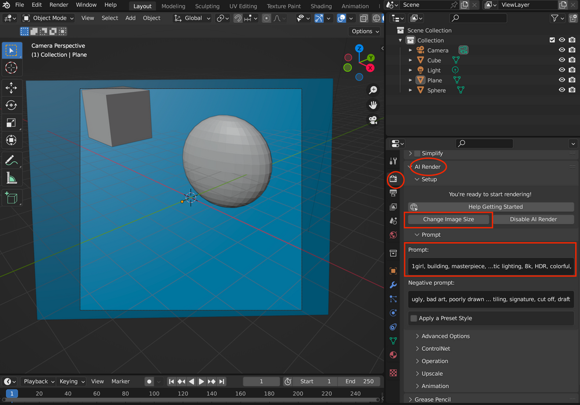580x405 pixels.
Task: Choose the Rotate tool
Action: click(12, 105)
